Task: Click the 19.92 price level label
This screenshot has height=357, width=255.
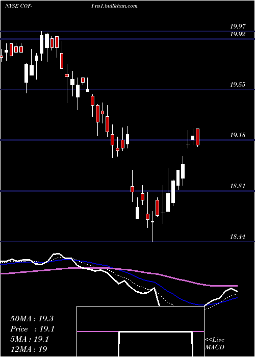Action: coord(238,34)
